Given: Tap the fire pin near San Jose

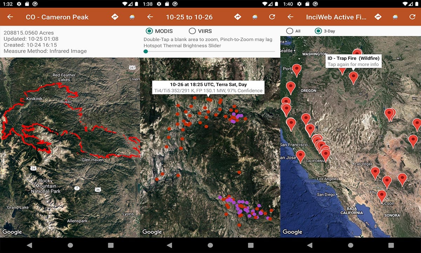Looking at the screenshot, I should pos(300,156).
